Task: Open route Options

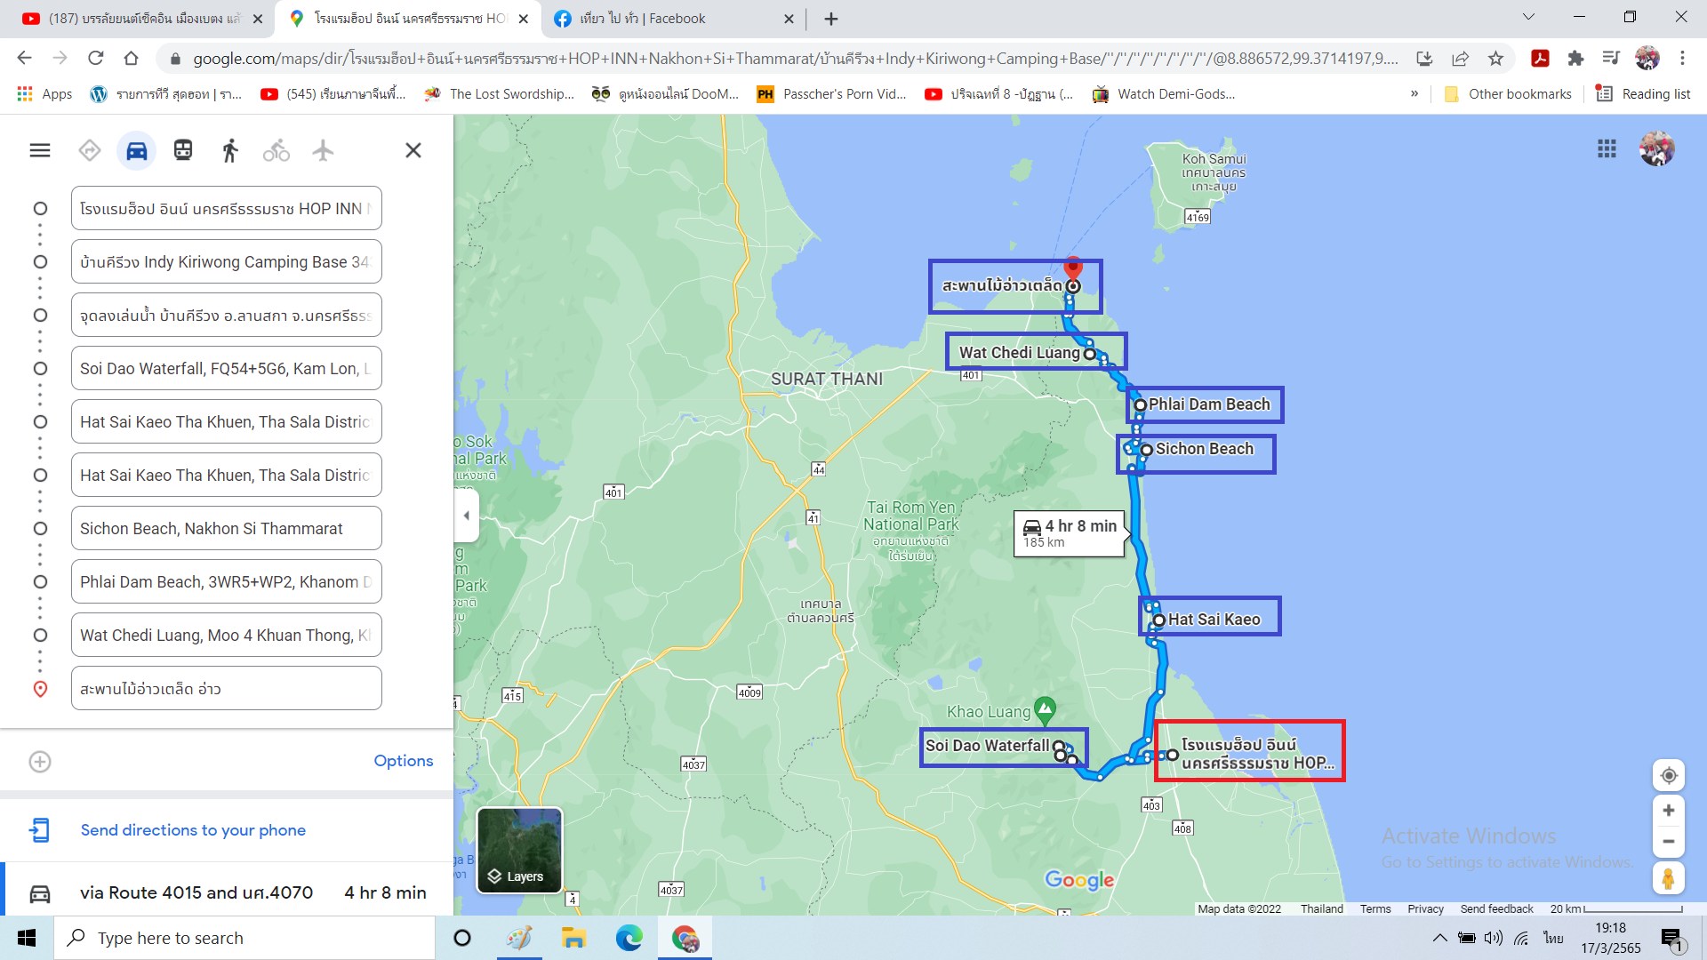Action: [403, 761]
